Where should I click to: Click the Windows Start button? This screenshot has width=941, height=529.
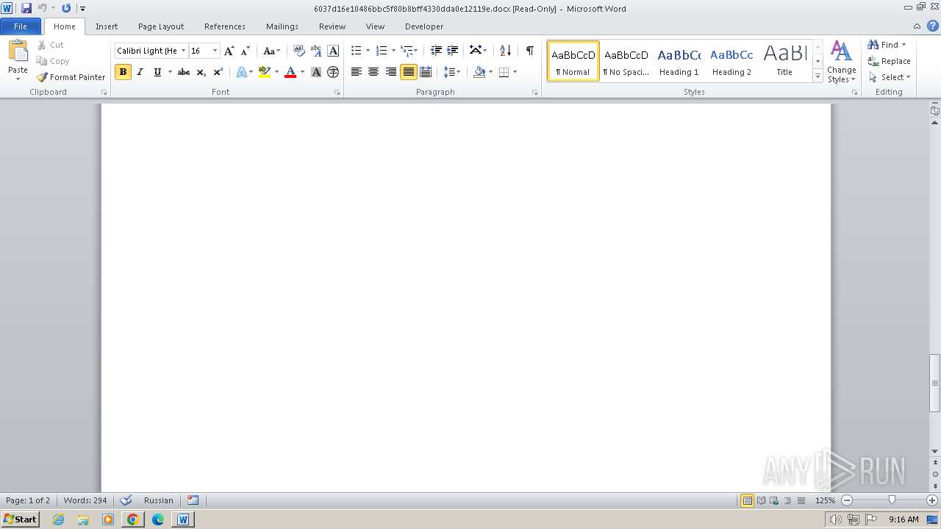click(20, 519)
